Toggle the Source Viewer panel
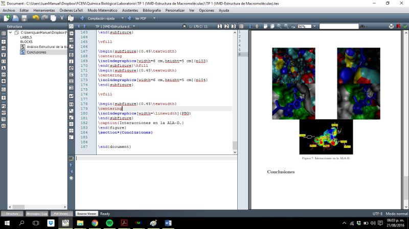 tap(86, 214)
